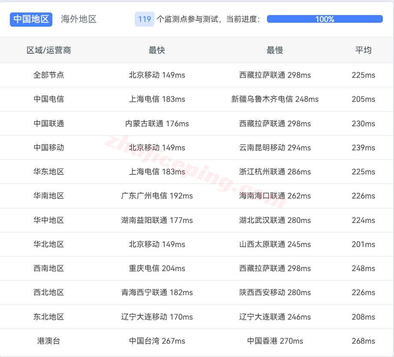The width and height of the screenshot is (394, 357).
Task: Click the 248ms average value
Action: (x=364, y=269)
